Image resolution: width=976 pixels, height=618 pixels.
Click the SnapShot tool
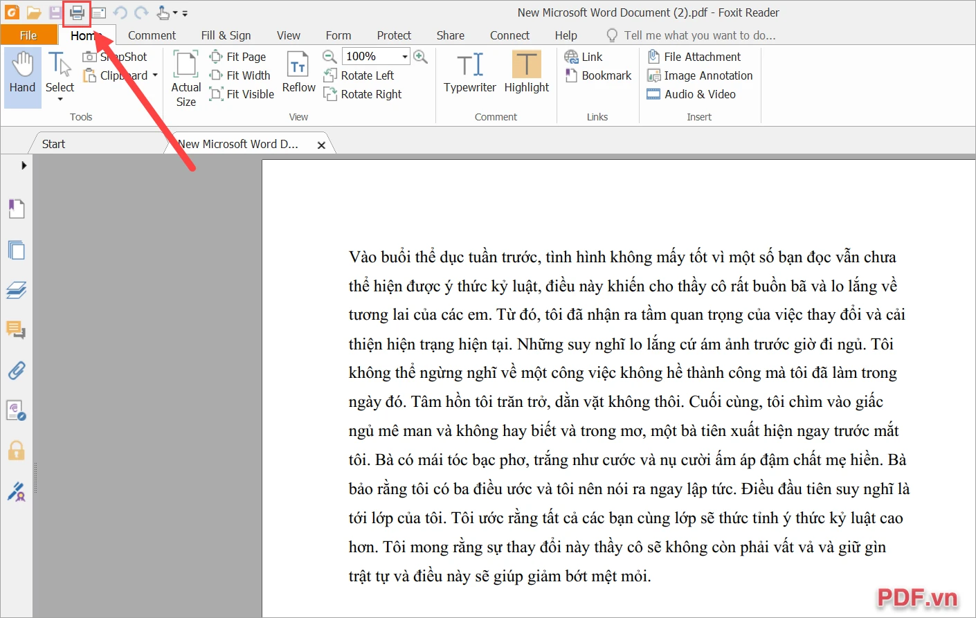[115, 57]
